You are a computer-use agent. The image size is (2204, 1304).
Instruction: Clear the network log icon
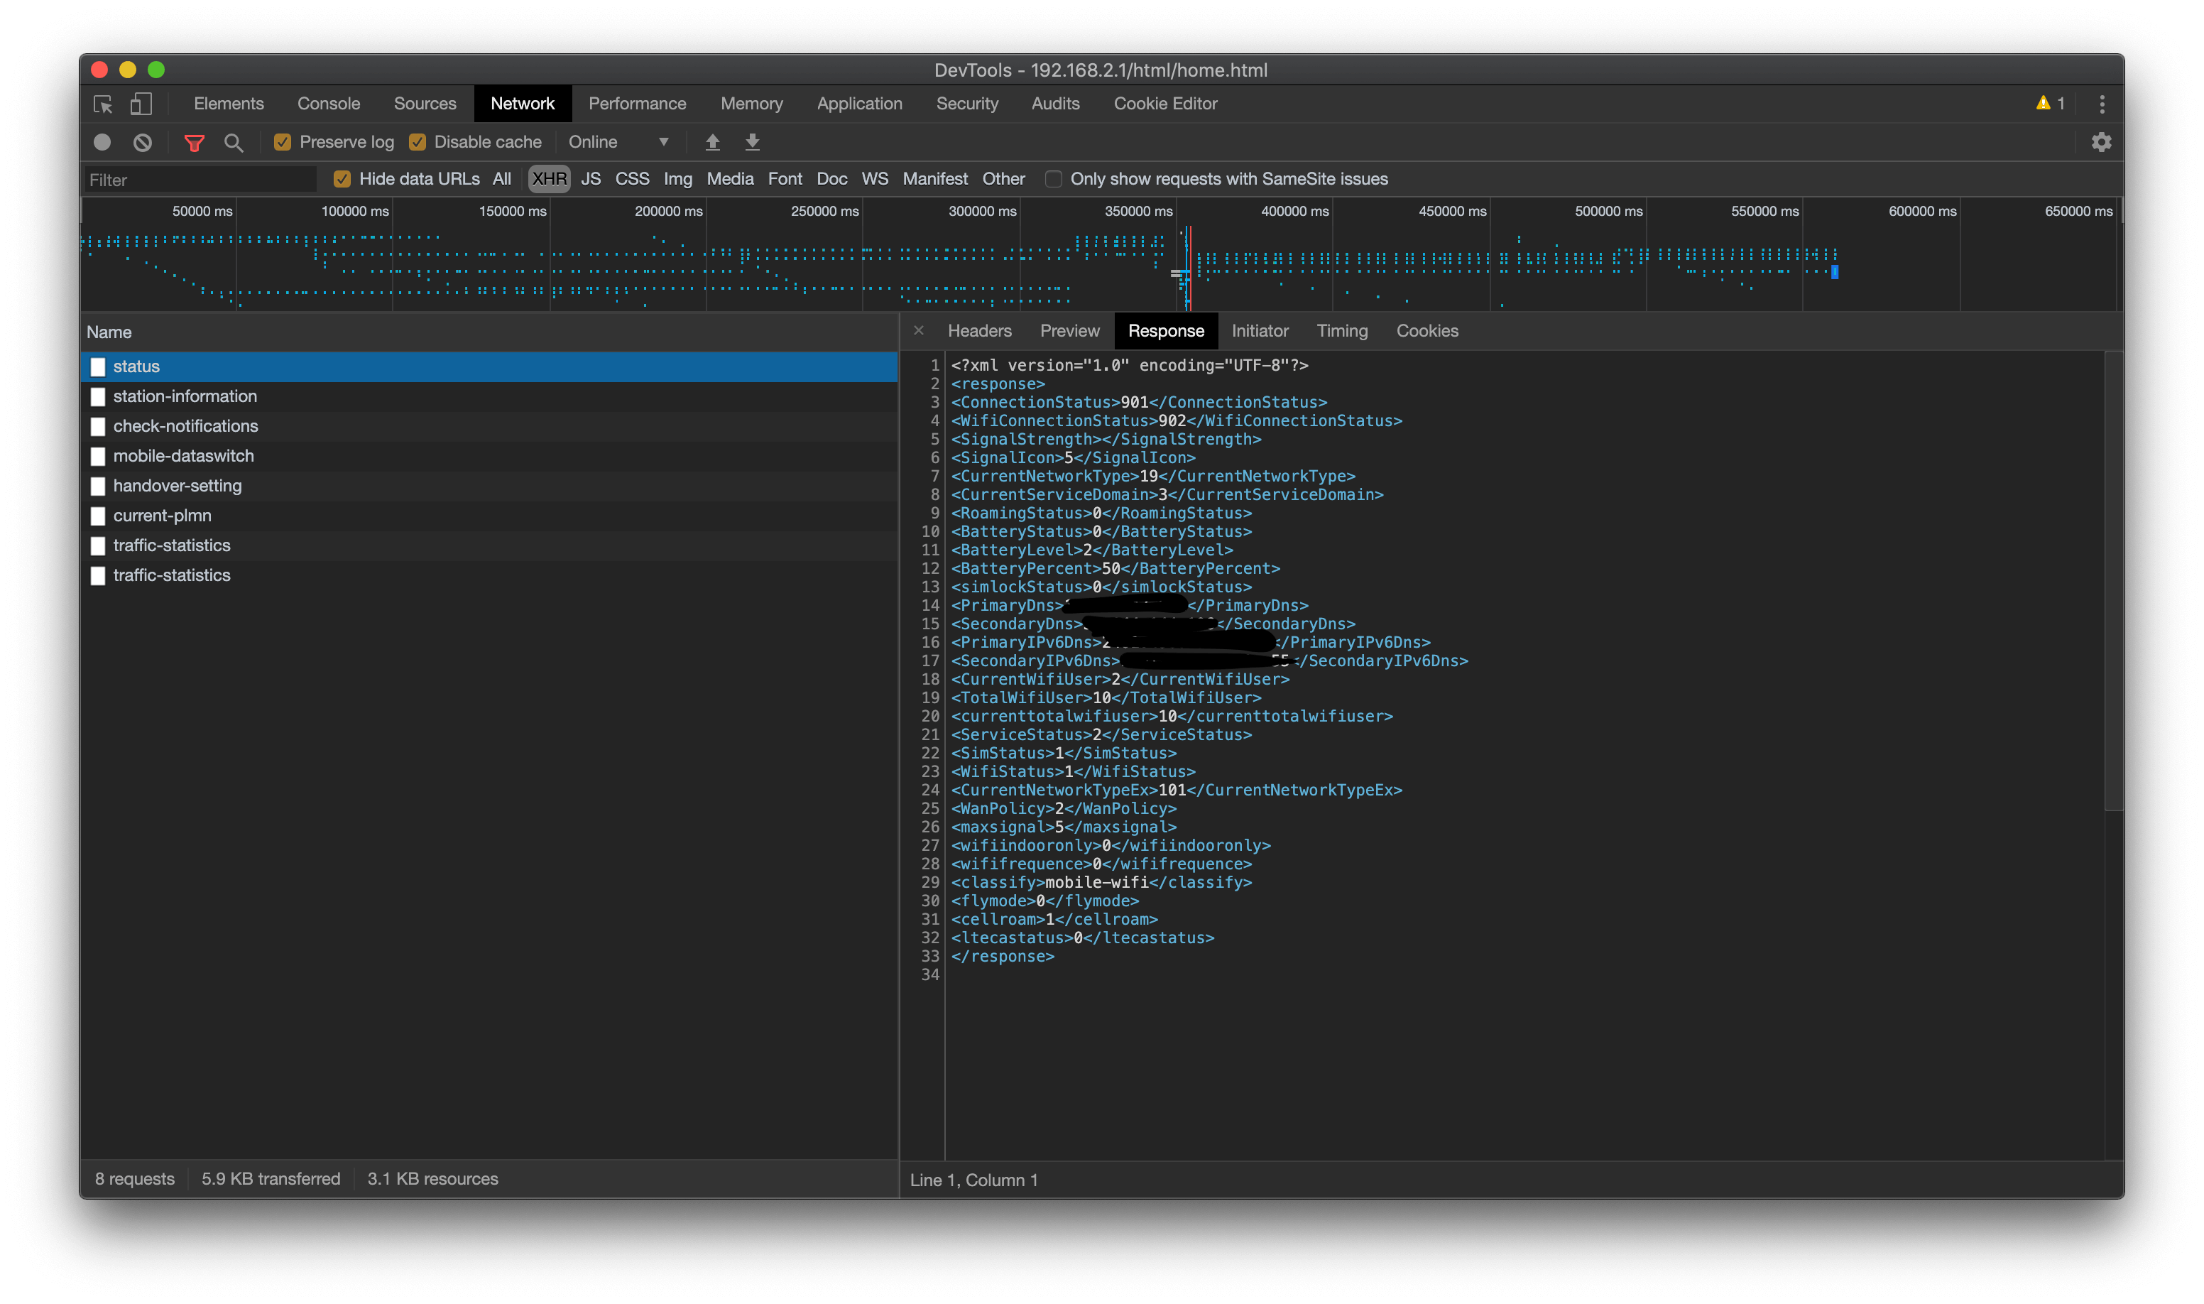pyautogui.click(x=142, y=142)
